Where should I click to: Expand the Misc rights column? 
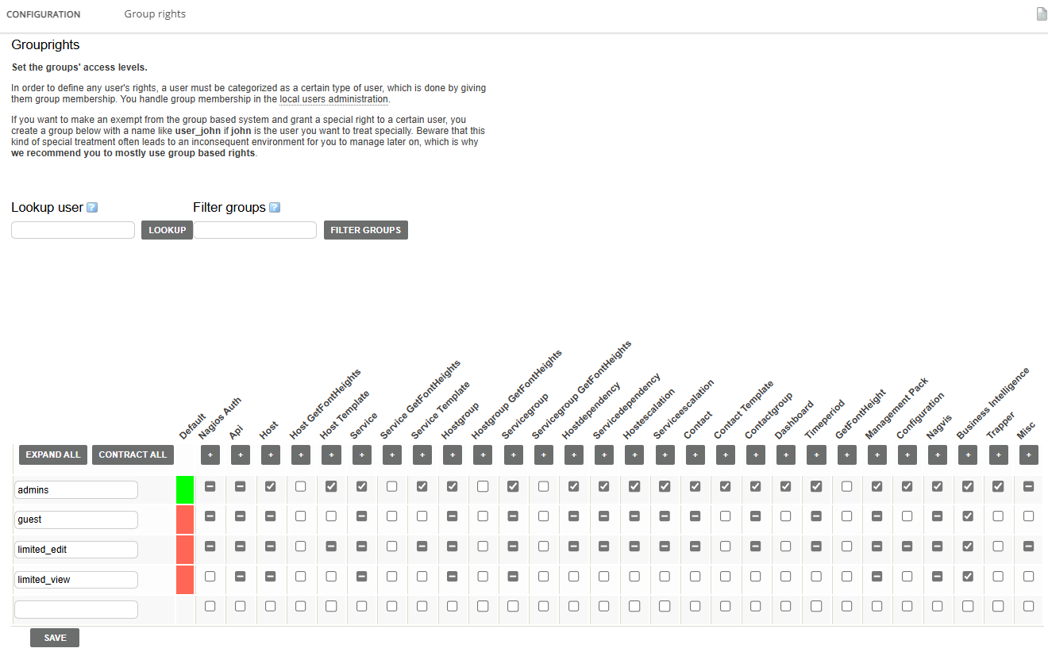pos(1028,455)
